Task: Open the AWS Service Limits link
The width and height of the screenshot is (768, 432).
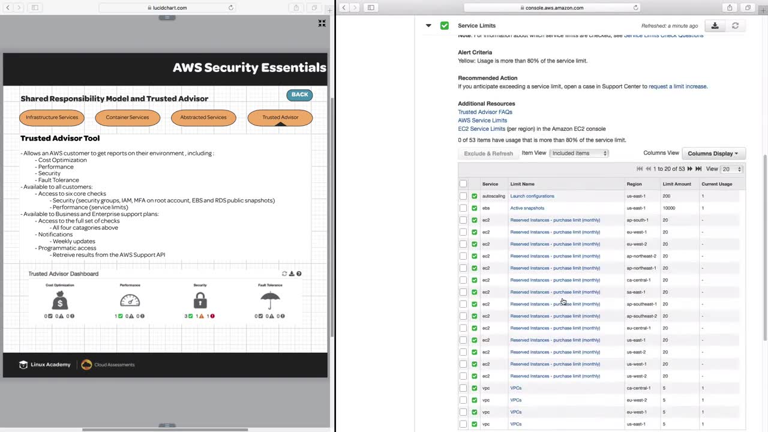Action: (482, 121)
